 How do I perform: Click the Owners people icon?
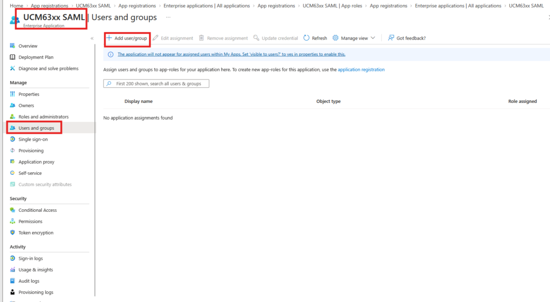(x=13, y=105)
